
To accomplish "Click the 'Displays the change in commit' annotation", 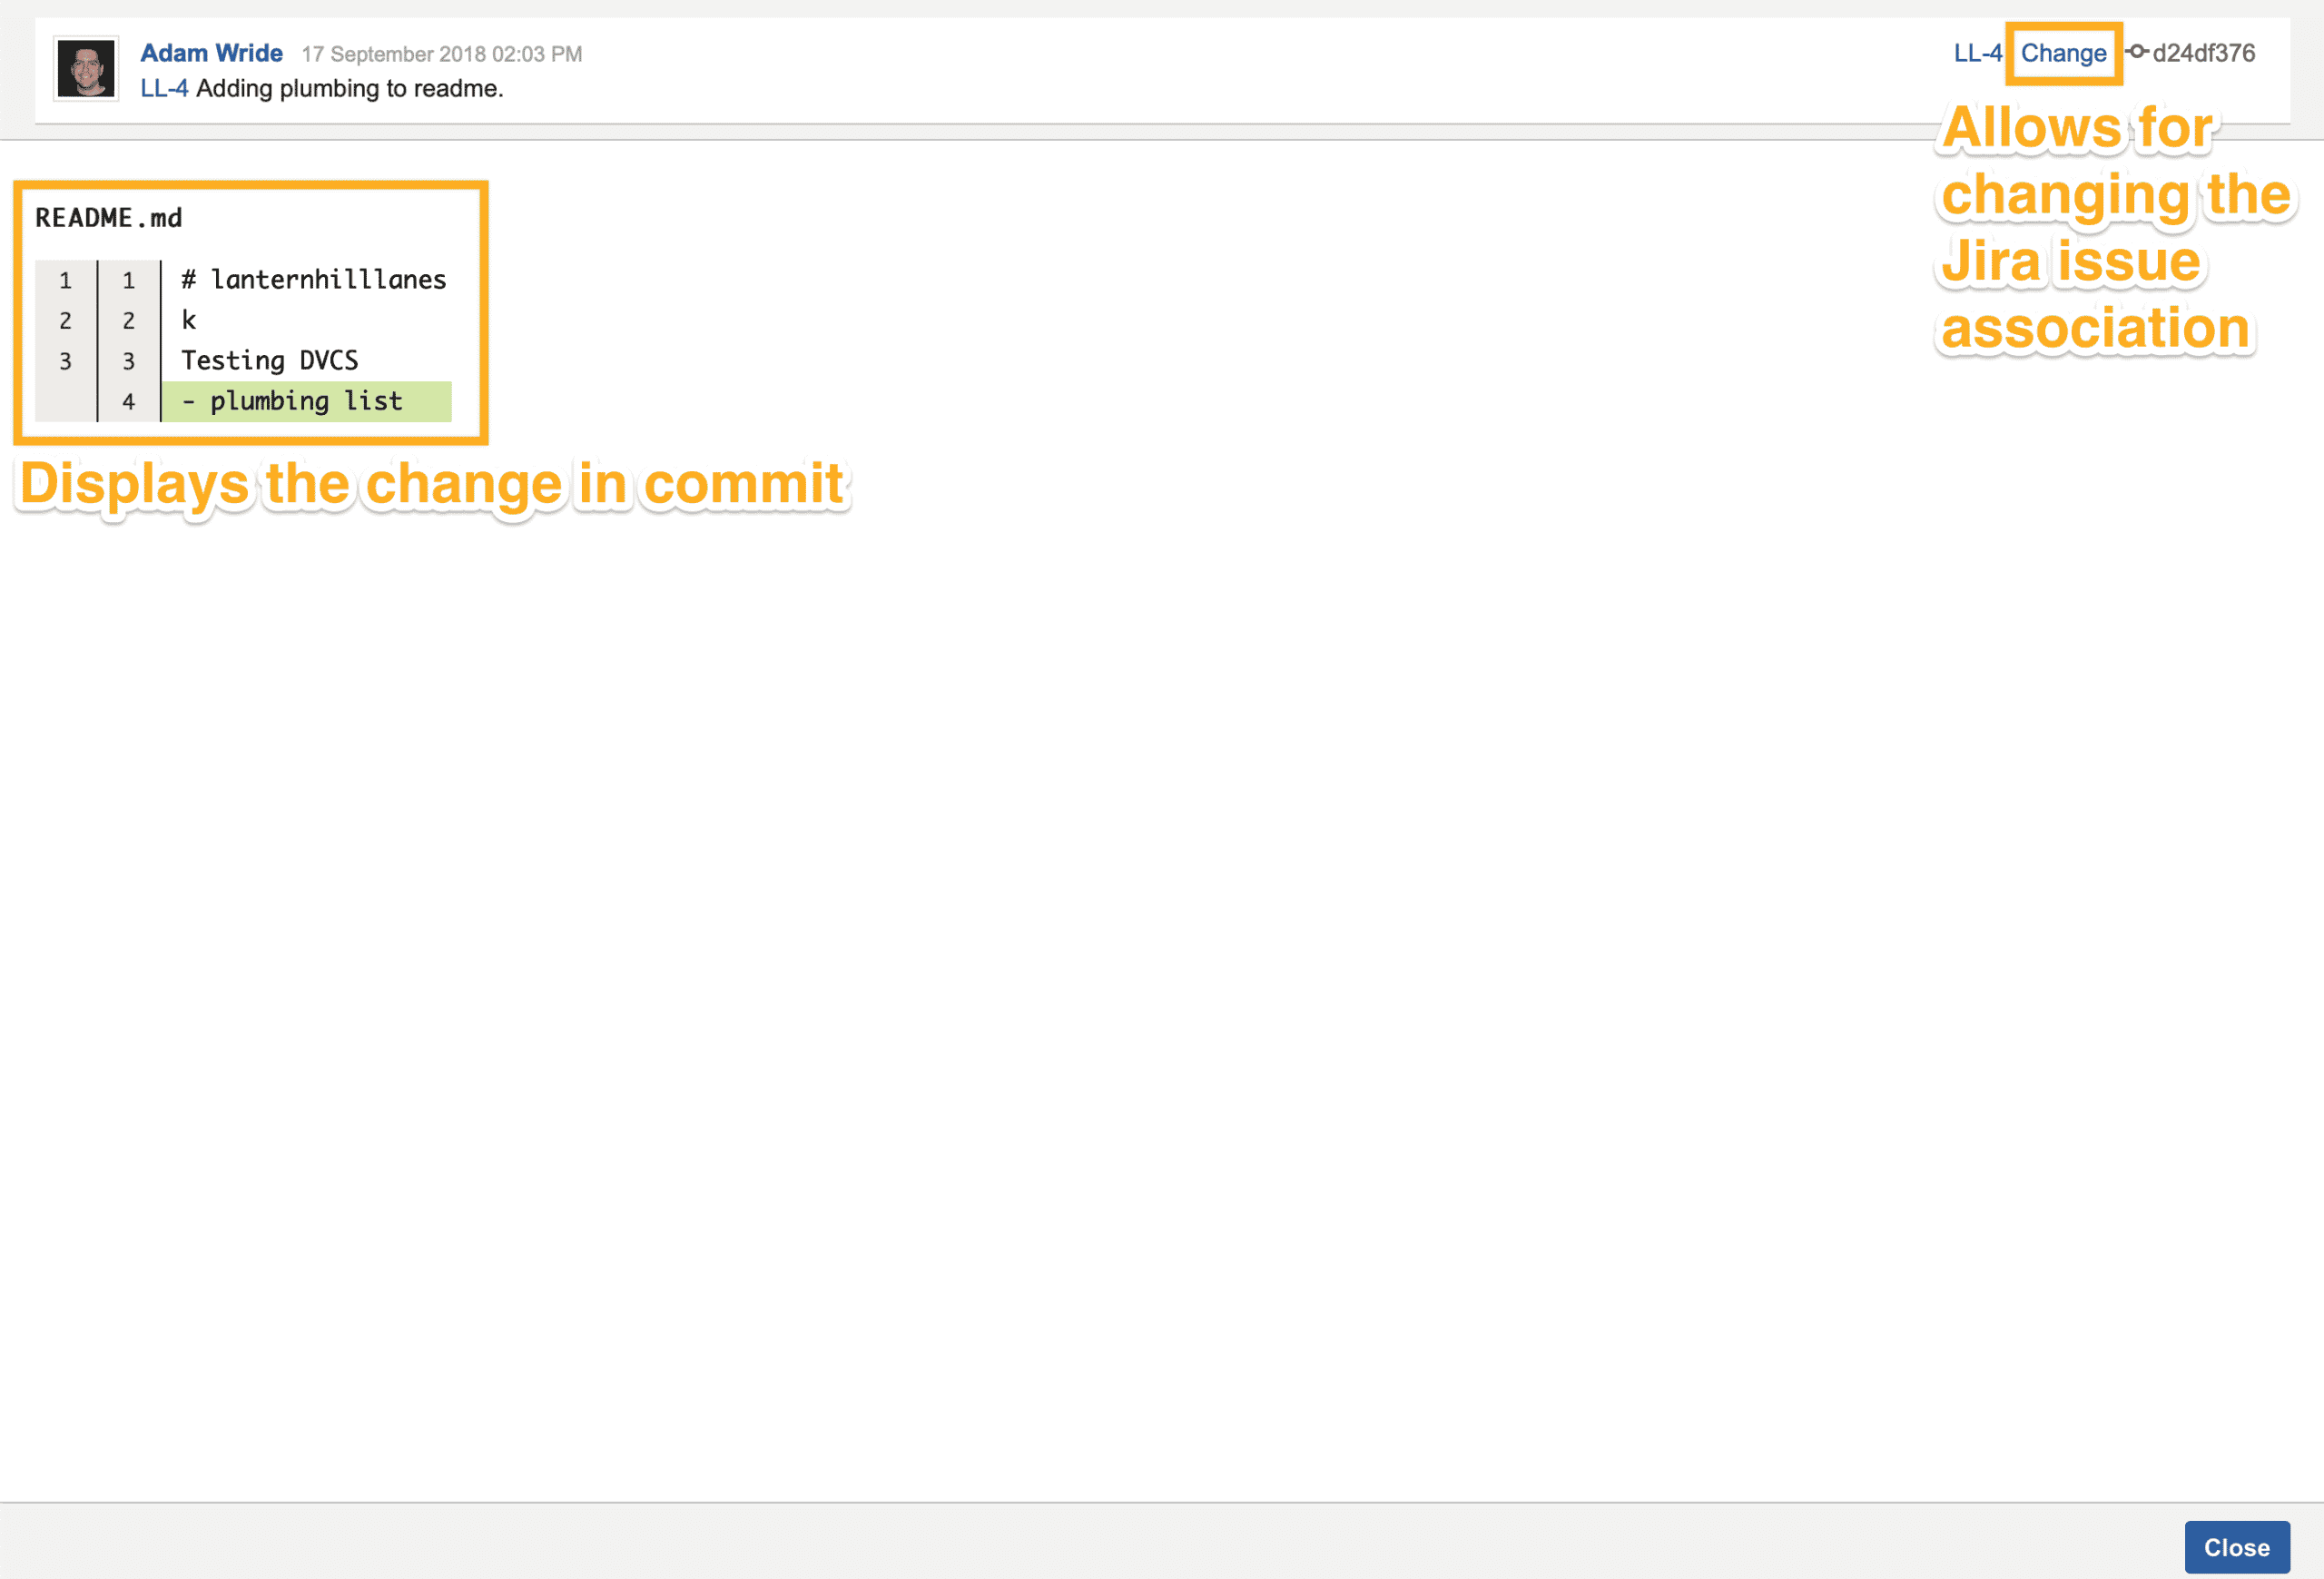I will pos(431,484).
